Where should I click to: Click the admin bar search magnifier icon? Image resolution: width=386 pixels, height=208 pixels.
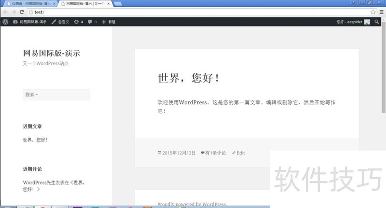tap(376, 22)
